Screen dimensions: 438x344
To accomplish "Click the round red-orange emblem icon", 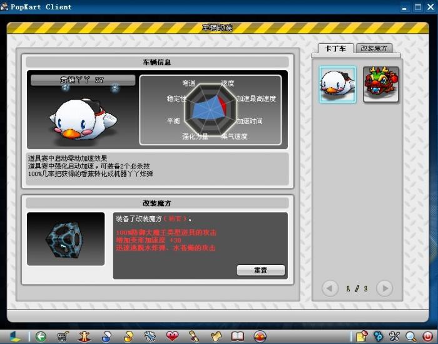I will click(260, 336).
